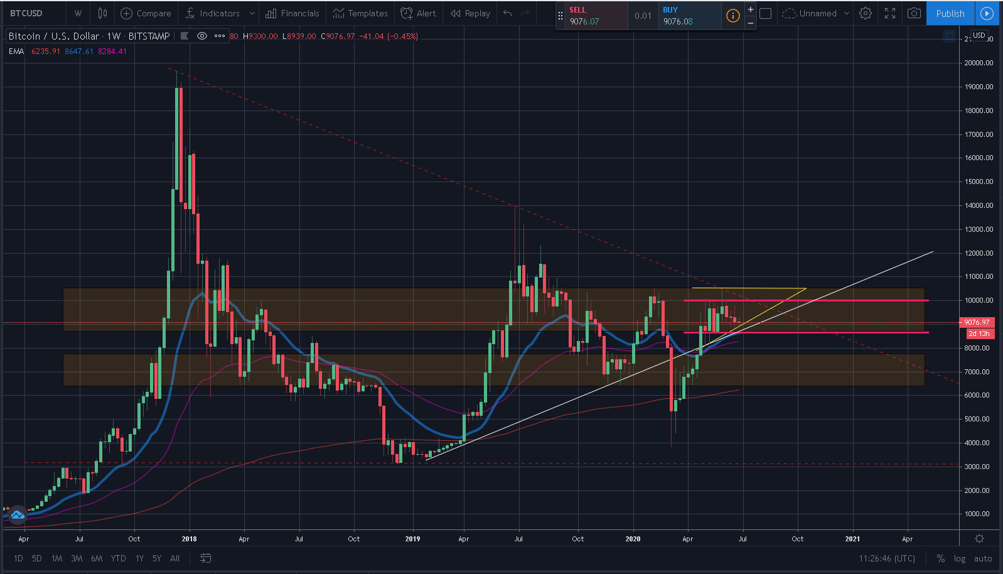1003x574 pixels.
Task: Open the BTCUSD symbol search
Action: click(x=26, y=13)
